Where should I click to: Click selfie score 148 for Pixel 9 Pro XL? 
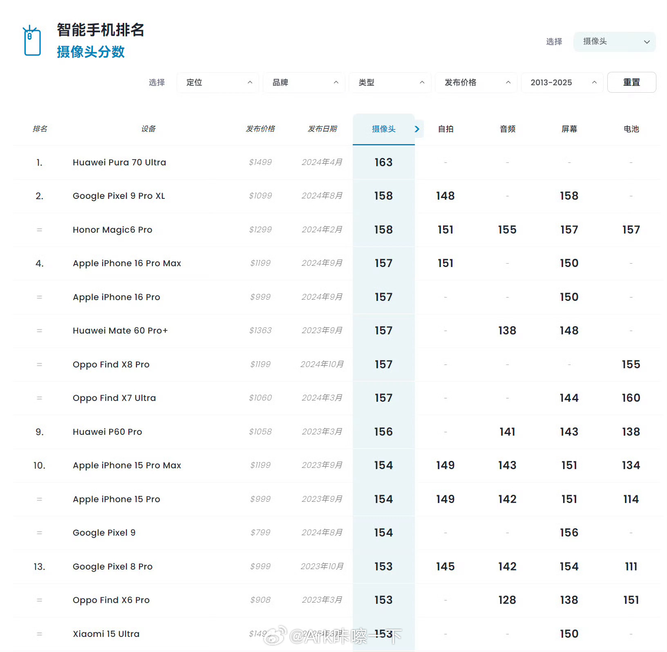click(x=445, y=196)
